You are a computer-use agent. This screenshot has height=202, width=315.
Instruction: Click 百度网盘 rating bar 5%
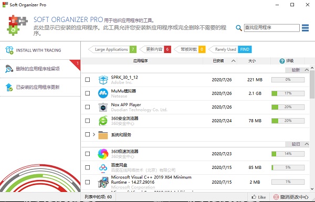click(288, 167)
